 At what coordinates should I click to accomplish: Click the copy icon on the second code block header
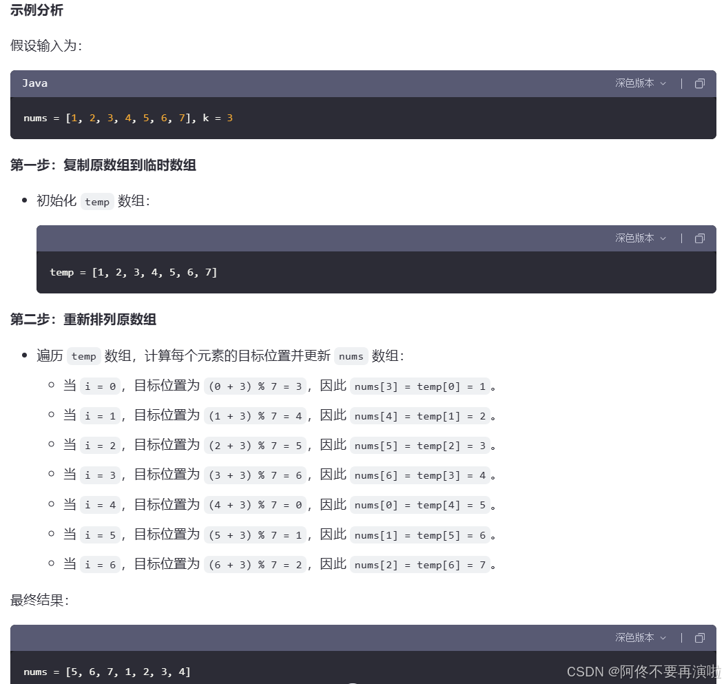[x=699, y=238]
